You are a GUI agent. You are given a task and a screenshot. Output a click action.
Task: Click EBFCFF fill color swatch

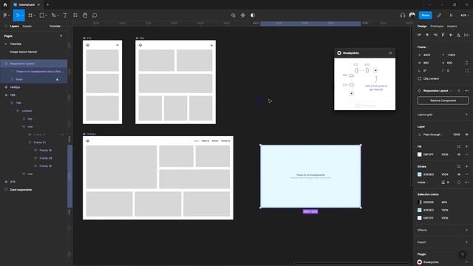419,154
